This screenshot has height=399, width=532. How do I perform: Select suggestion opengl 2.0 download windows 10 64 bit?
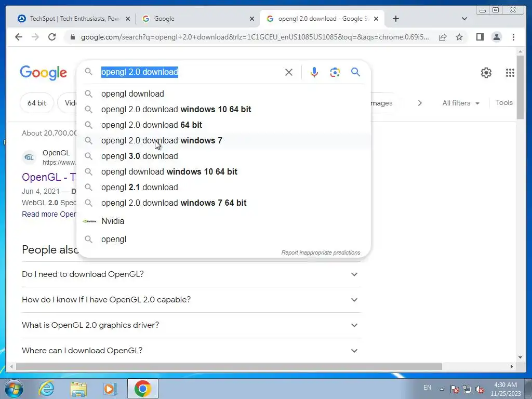click(224, 109)
